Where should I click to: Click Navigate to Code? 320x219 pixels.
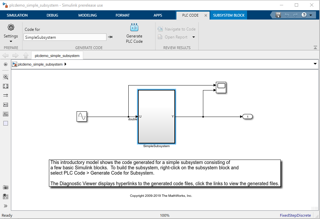(x=176, y=29)
